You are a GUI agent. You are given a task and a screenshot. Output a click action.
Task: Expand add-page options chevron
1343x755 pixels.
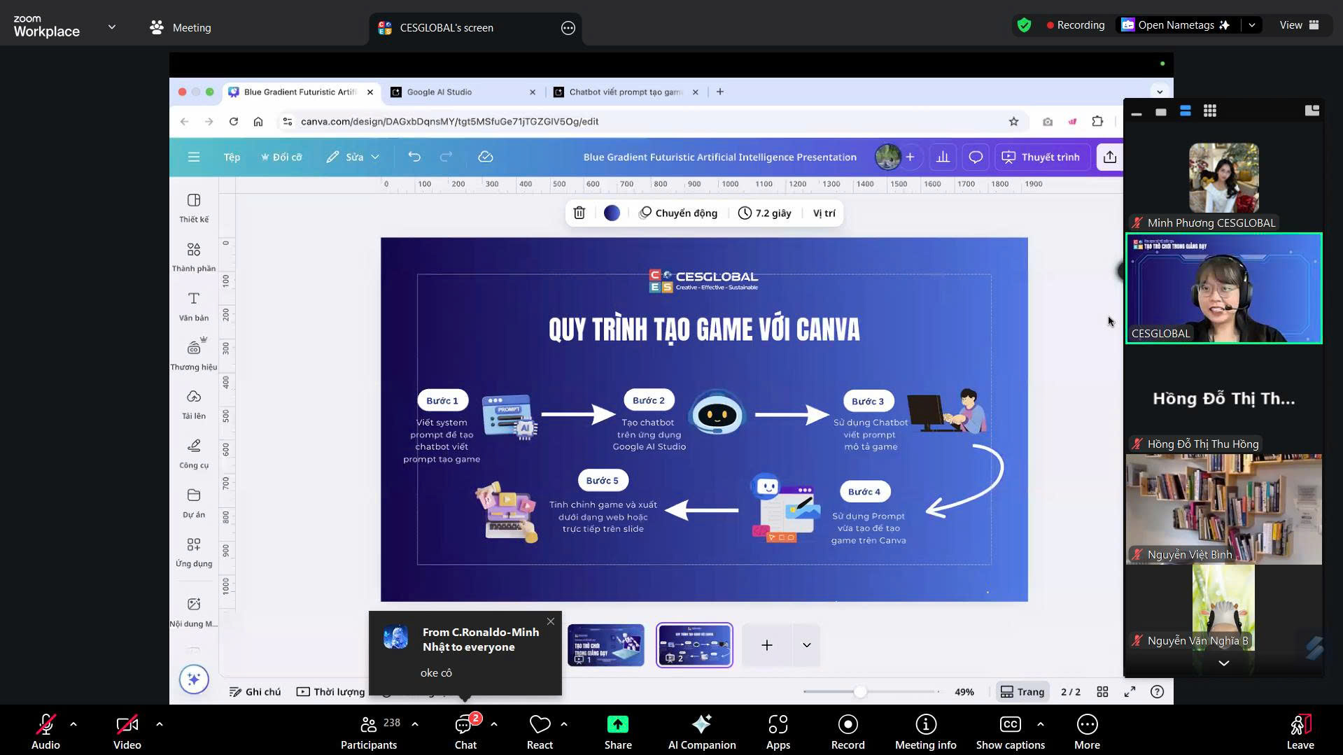click(x=806, y=645)
